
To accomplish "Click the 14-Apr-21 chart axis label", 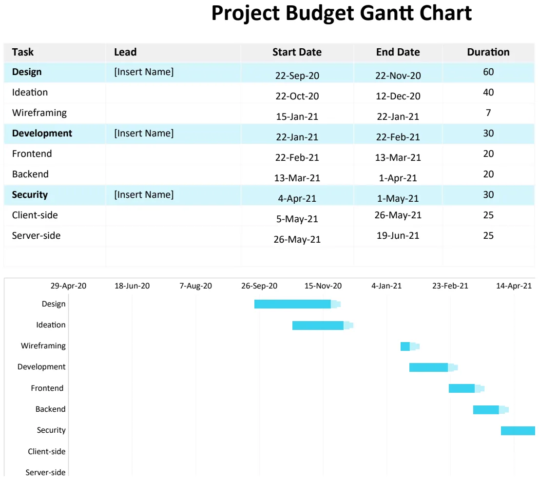I will point(514,286).
